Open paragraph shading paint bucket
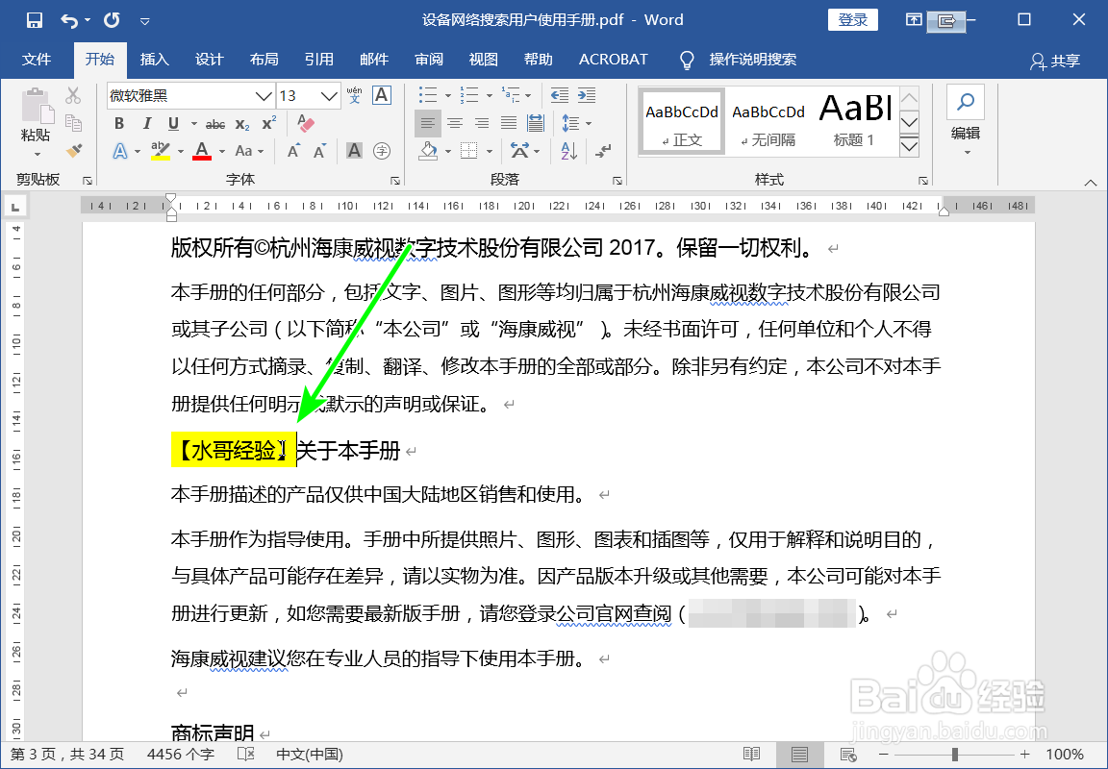Image resolution: width=1108 pixels, height=769 pixels. [428, 150]
